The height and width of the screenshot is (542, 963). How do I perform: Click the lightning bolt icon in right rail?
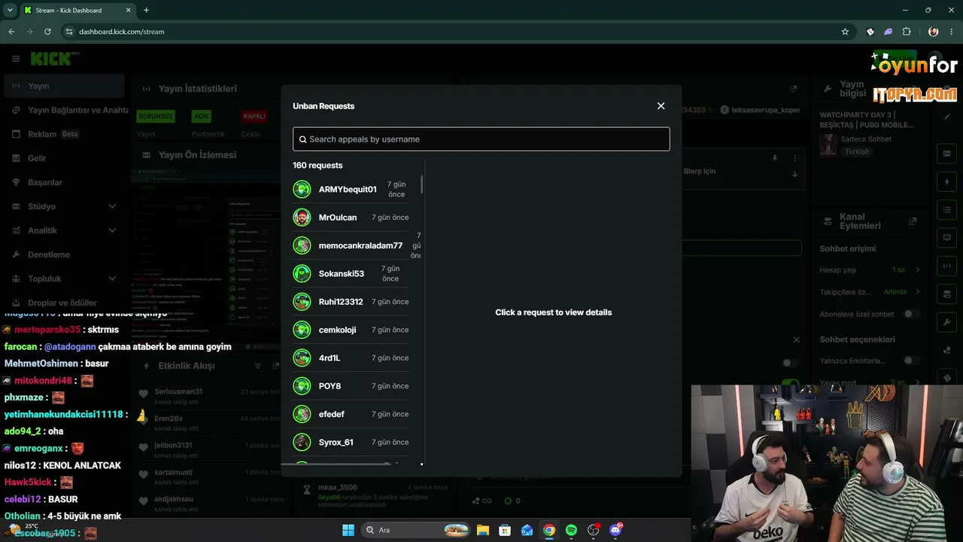[x=947, y=182]
